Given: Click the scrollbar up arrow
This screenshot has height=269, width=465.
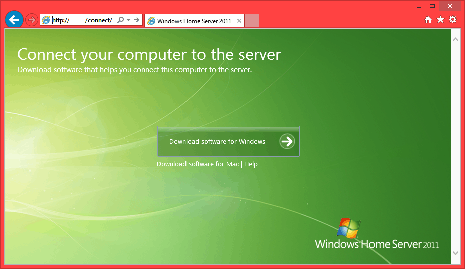Looking at the screenshot, I should point(456,39).
